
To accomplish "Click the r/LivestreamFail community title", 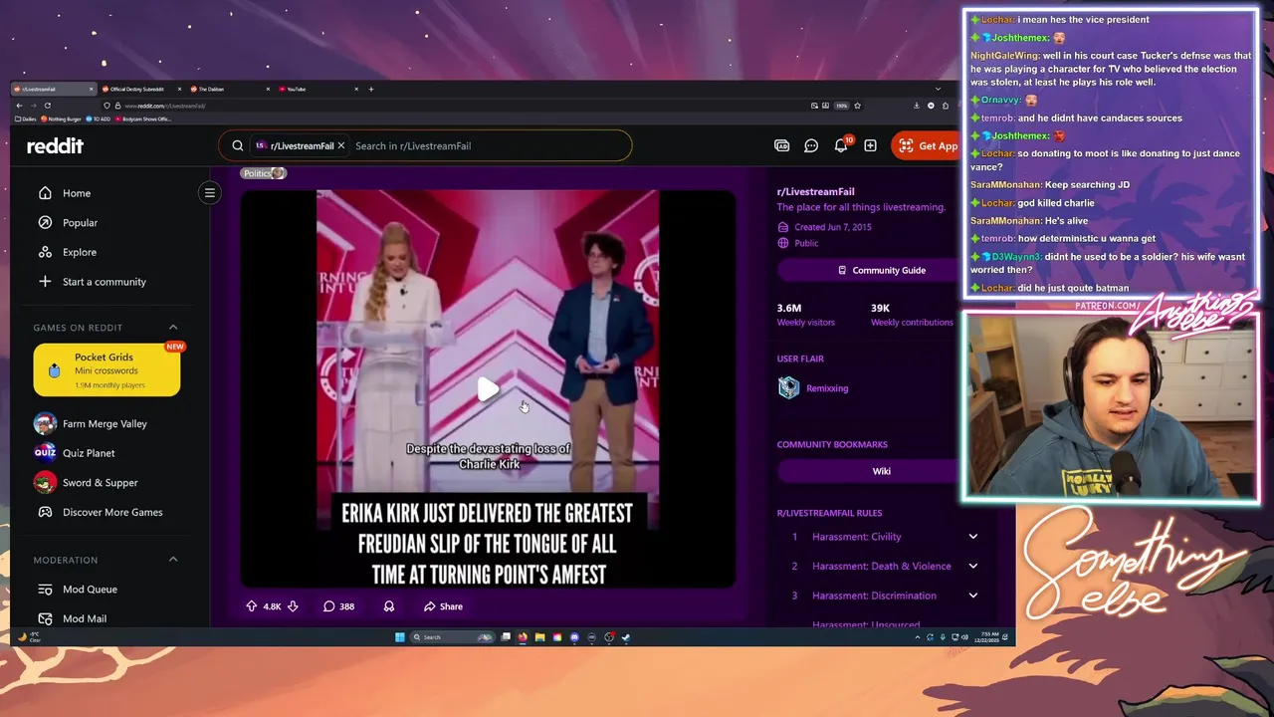I will [x=815, y=191].
